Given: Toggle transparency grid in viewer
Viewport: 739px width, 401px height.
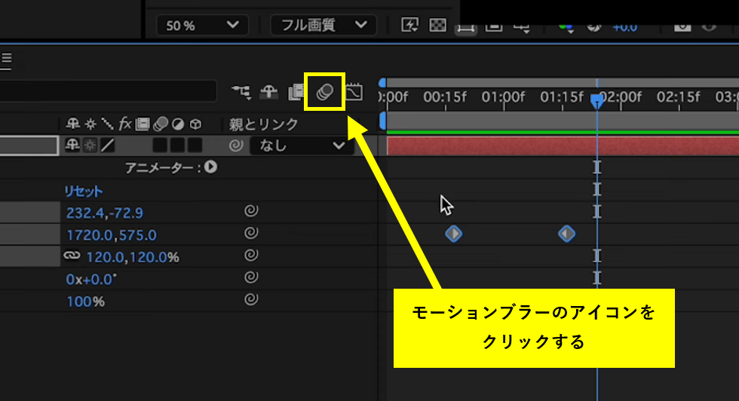Looking at the screenshot, I should click(438, 25).
